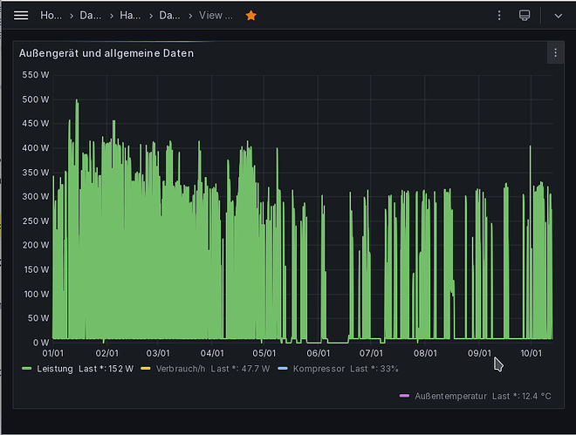Click the TV kiosk mode icon
The width and height of the screenshot is (576, 435).
point(525,16)
